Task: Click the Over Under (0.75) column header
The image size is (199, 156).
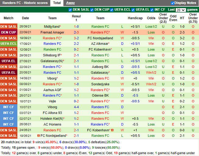Action: 193,18
